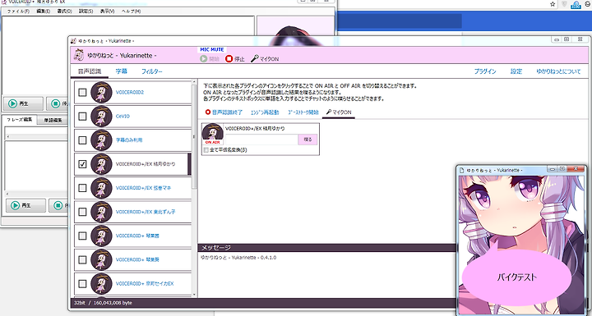Tick the 字幕のみ利用 checkbox
This screenshot has width=592, height=316.
82,140
